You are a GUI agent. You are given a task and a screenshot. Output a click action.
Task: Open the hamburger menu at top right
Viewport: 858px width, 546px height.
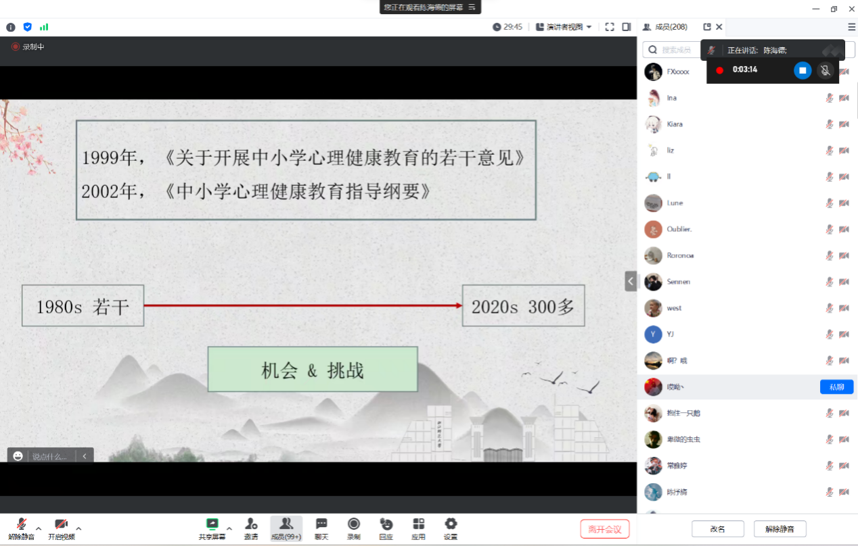coord(851,27)
